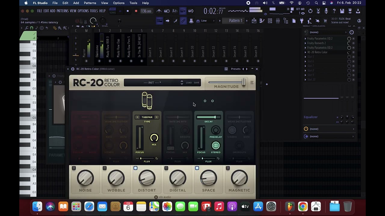Open the Add menu in macOS menu bar
The width and height of the screenshot is (385, 216).
(76, 3)
